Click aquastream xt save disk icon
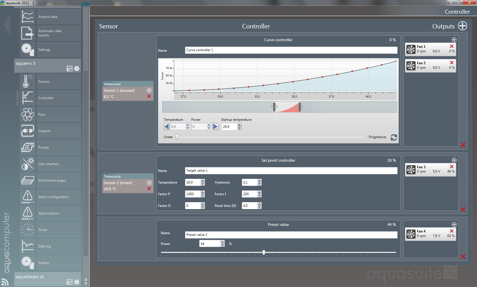477x287 pixels. (x=70, y=282)
